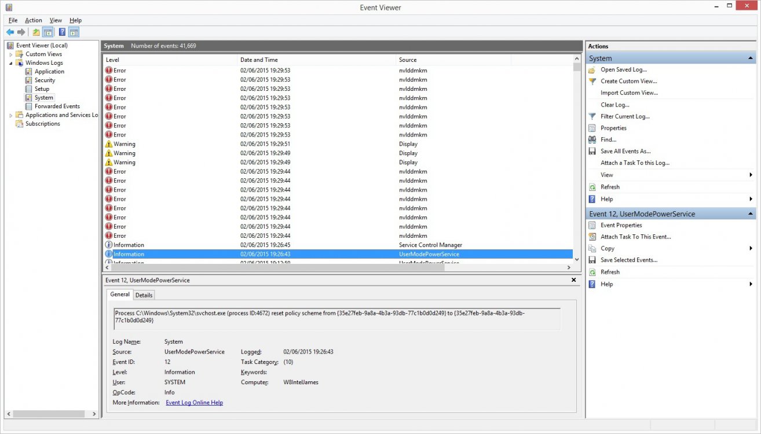Expand Applications and Services Logs tree node
761x434 pixels.
[11, 115]
